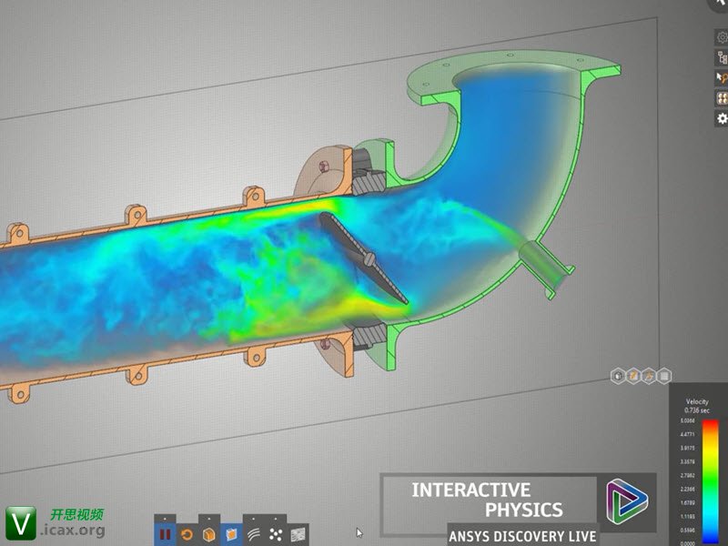The width and height of the screenshot is (728, 546).
Task: Select the contour surface display icon
Action: (x=298, y=534)
